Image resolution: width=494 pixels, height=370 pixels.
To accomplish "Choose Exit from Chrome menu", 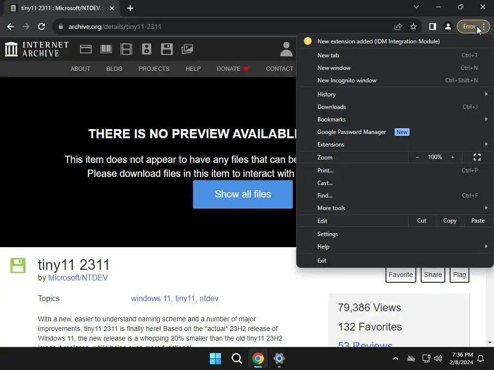I will (x=396, y=261).
